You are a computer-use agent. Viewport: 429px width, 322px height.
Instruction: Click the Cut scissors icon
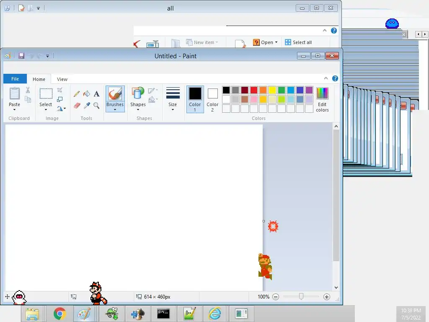pos(28,90)
